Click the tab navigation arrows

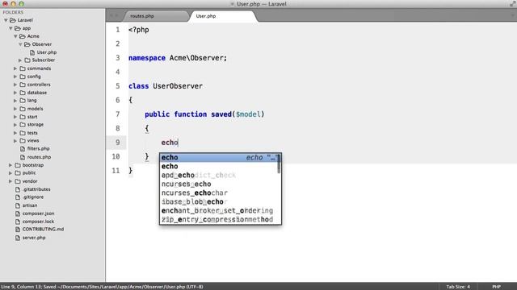point(114,16)
